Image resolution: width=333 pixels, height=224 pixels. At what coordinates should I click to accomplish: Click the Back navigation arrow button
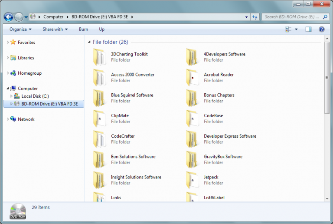pos(8,17)
